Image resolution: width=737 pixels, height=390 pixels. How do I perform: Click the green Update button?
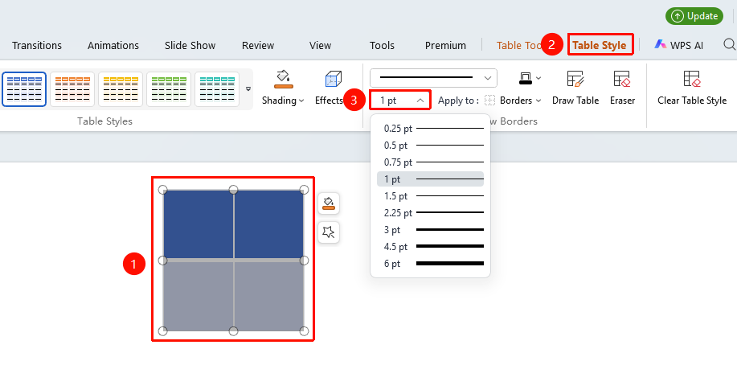tap(694, 16)
